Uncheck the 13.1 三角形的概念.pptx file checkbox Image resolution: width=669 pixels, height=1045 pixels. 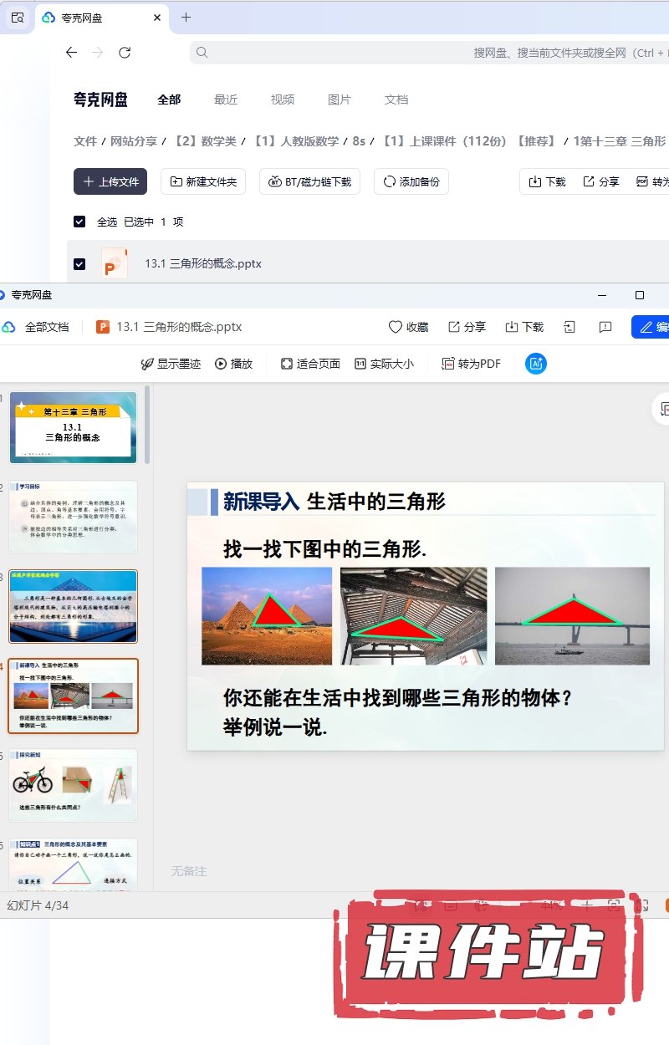[79, 264]
